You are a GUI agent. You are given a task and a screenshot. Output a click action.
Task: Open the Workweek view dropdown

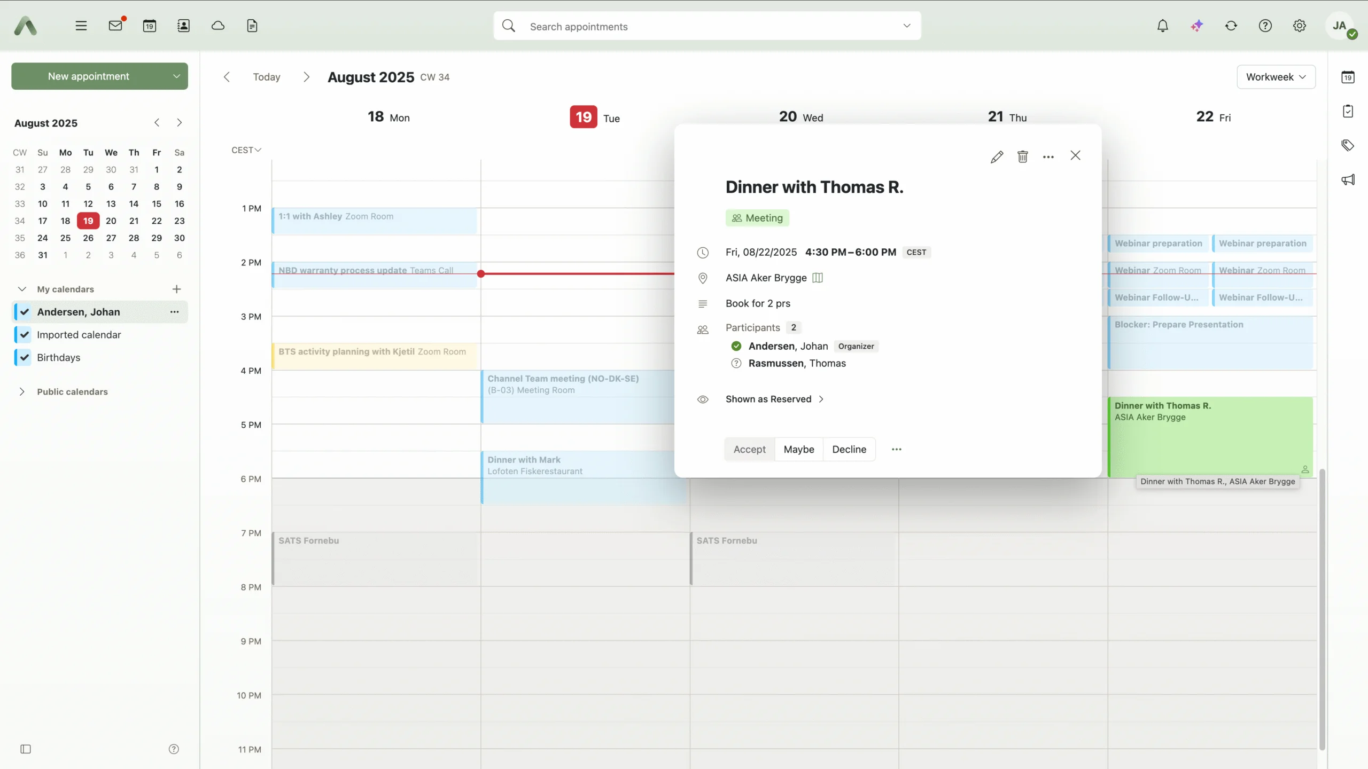click(1276, 77)
